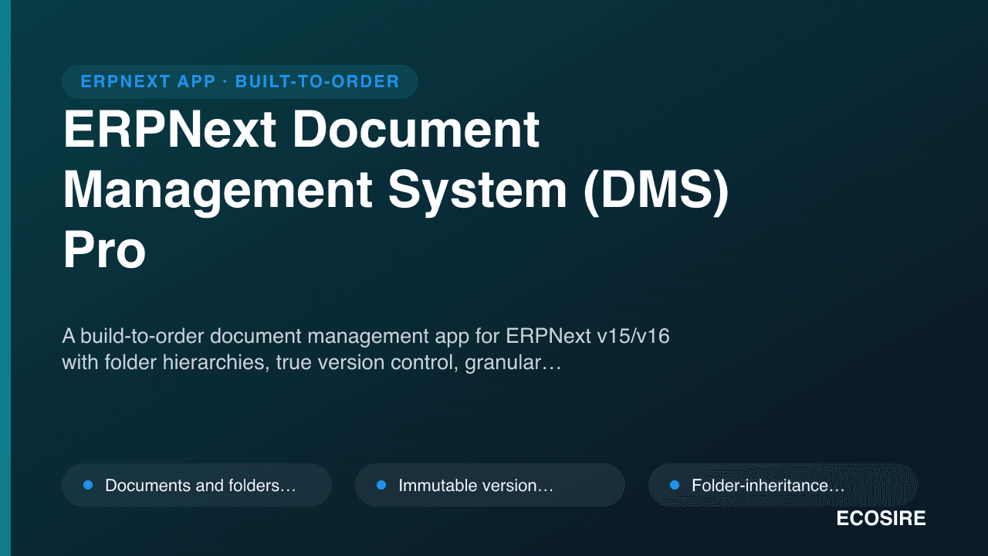Click the ECOSIRE brand logo text

881,519
